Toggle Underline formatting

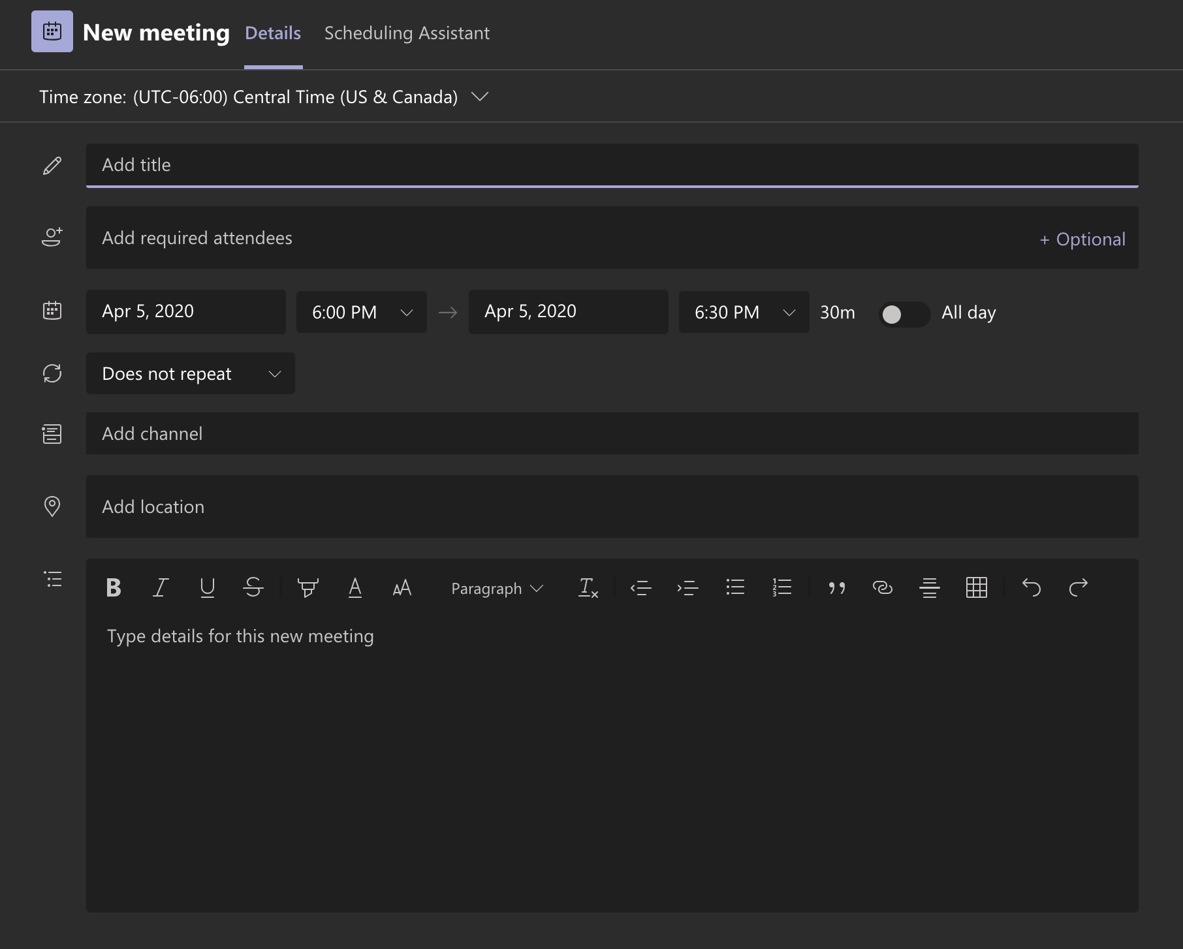coord(208,588)
